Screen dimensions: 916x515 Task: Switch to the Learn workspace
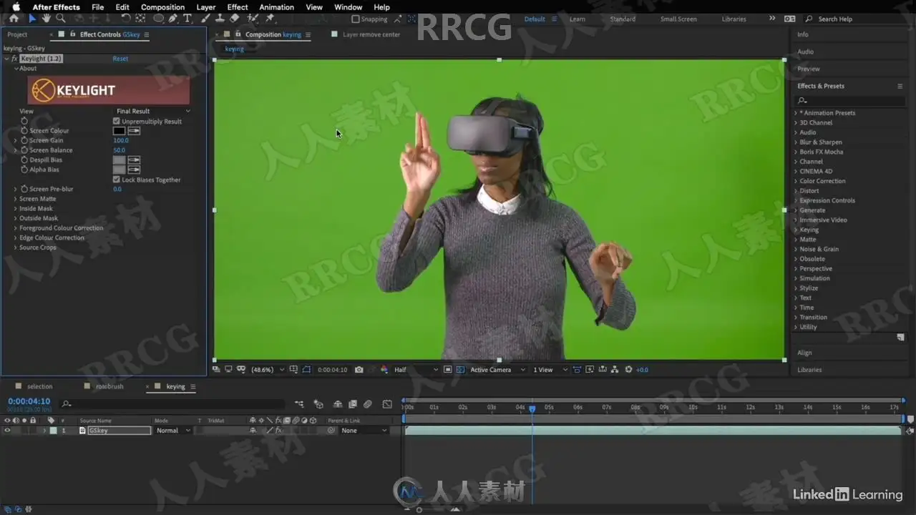578,19
